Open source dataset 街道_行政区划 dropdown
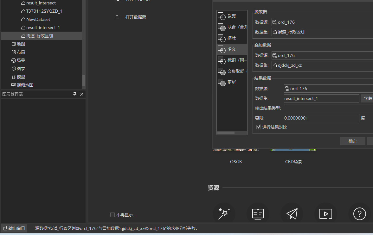Screen dimensions: 373x235 (x=322, y=32)
